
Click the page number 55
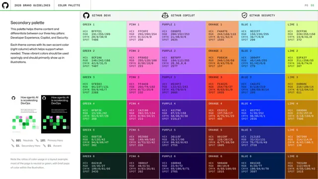(313, 5)
